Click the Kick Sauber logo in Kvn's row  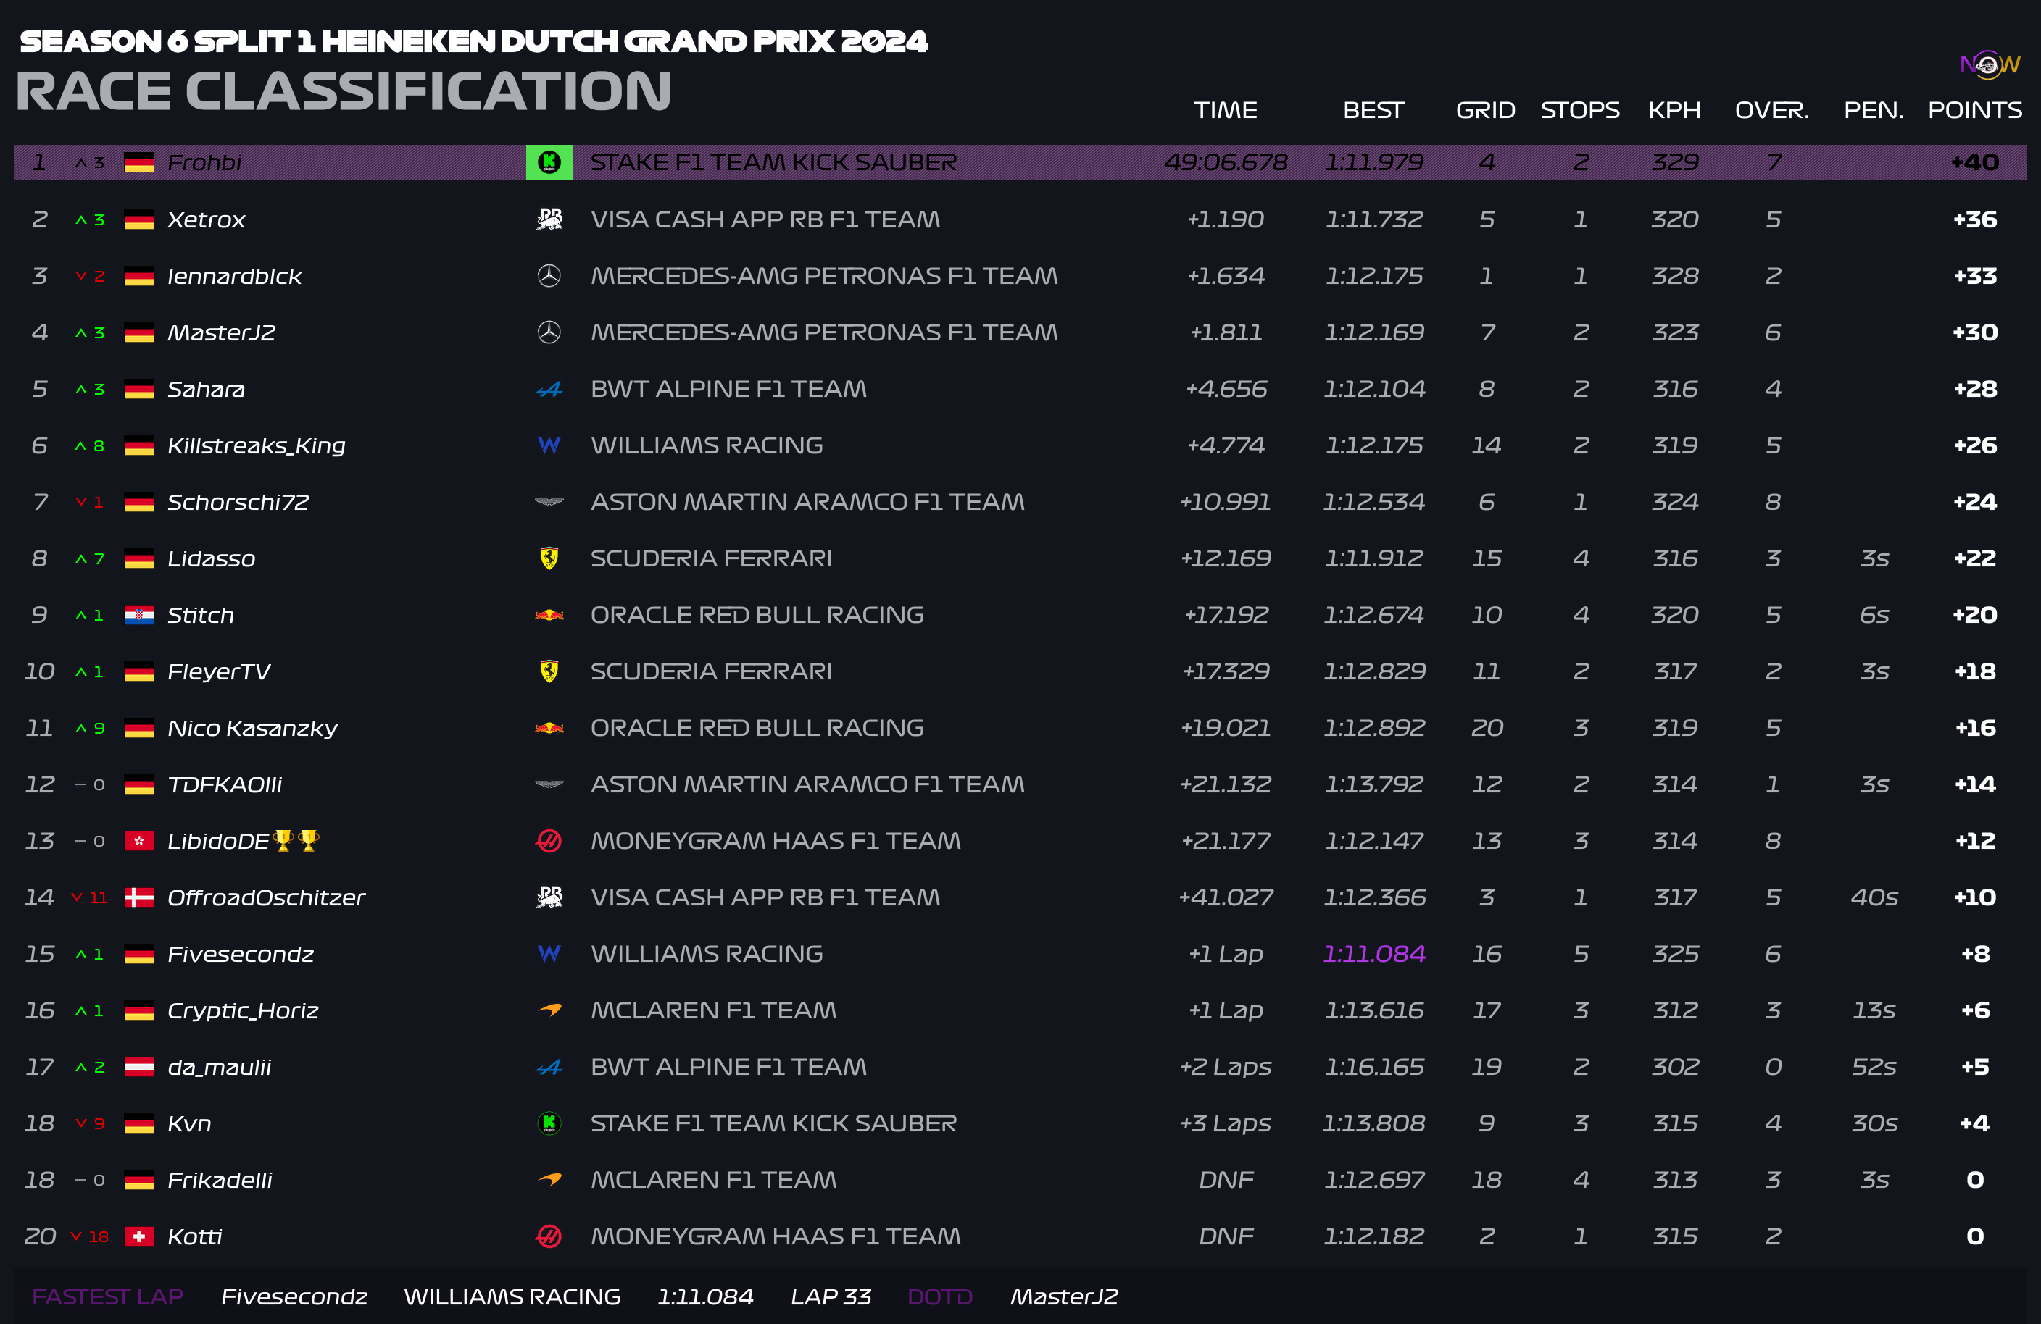click(549, 1123)
